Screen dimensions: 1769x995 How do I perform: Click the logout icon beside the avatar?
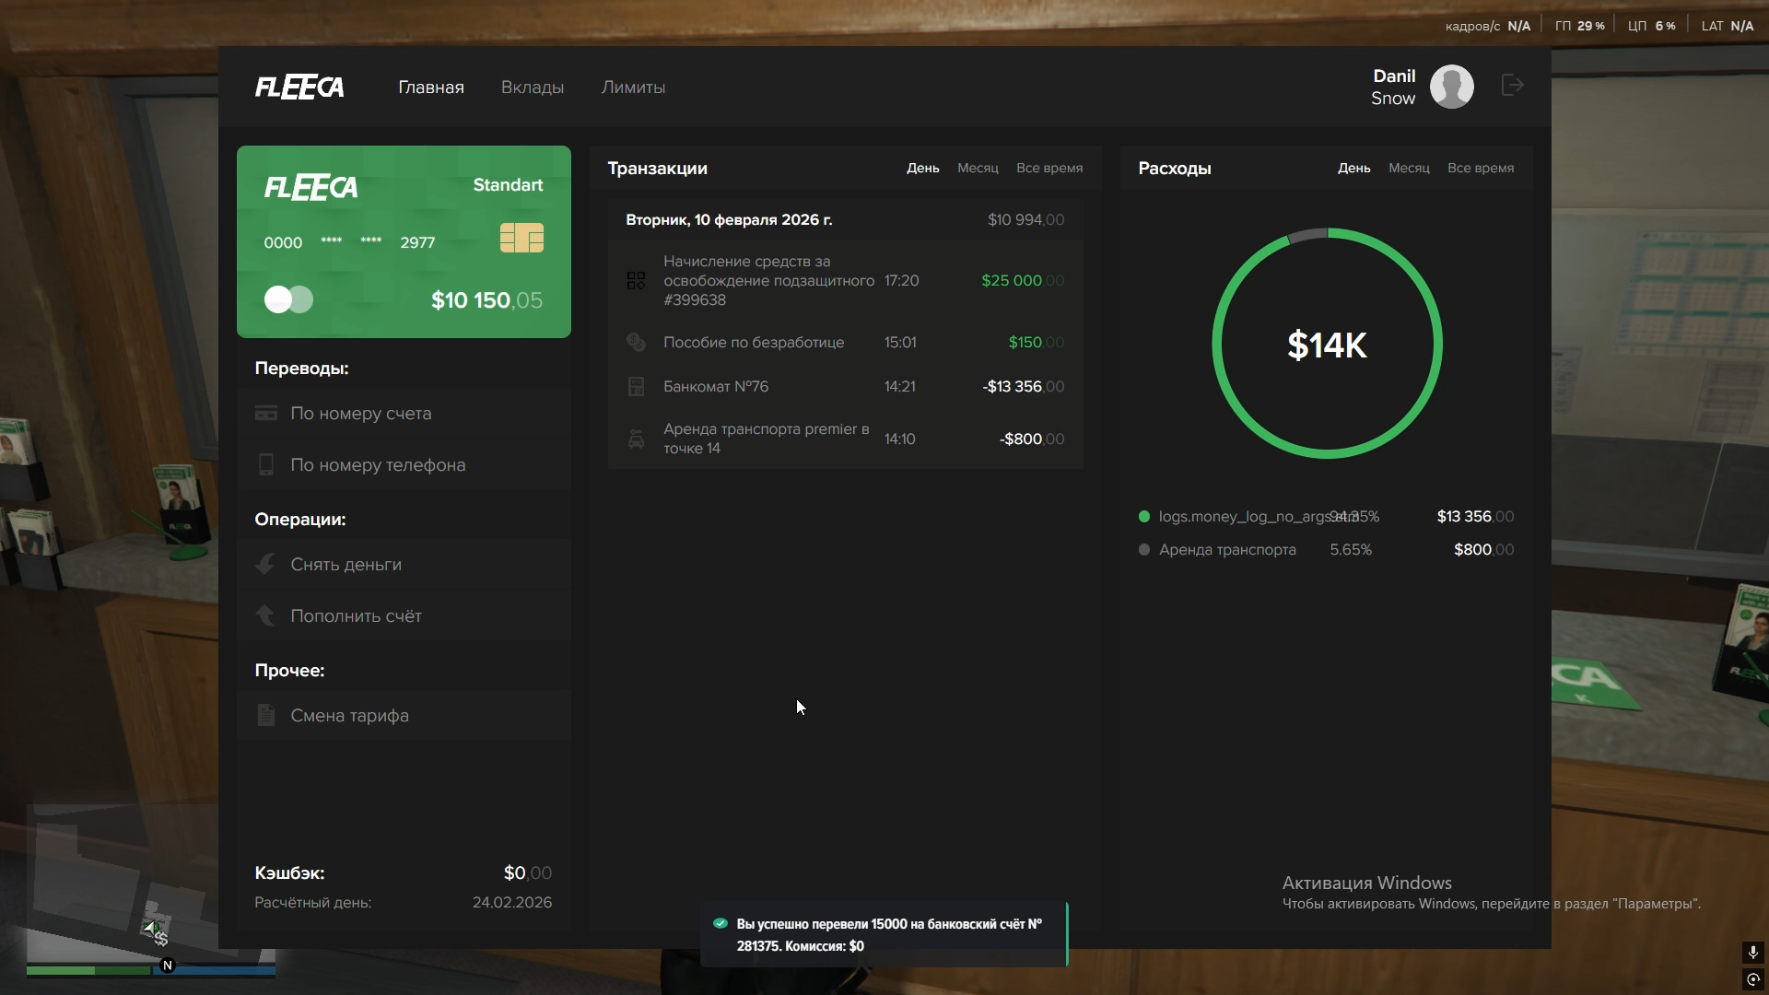pos(1512,86)
